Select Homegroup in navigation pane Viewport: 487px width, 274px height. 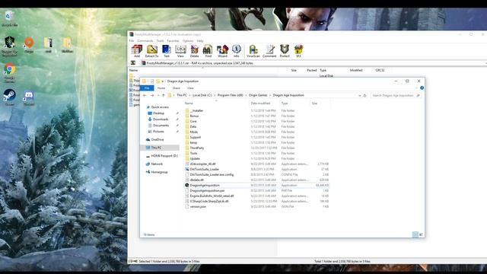pos(159,172)
